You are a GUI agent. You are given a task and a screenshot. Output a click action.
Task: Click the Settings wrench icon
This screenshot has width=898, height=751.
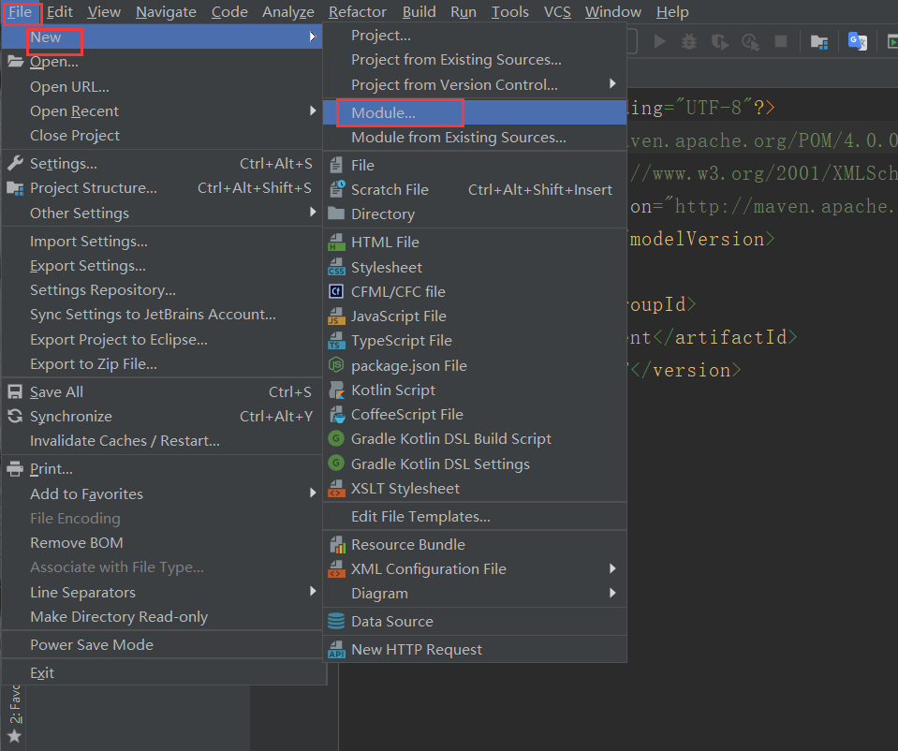(x=16, y=163)
